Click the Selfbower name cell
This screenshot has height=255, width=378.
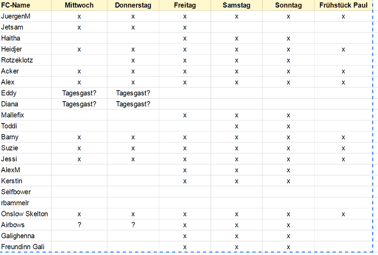(16, 192)
